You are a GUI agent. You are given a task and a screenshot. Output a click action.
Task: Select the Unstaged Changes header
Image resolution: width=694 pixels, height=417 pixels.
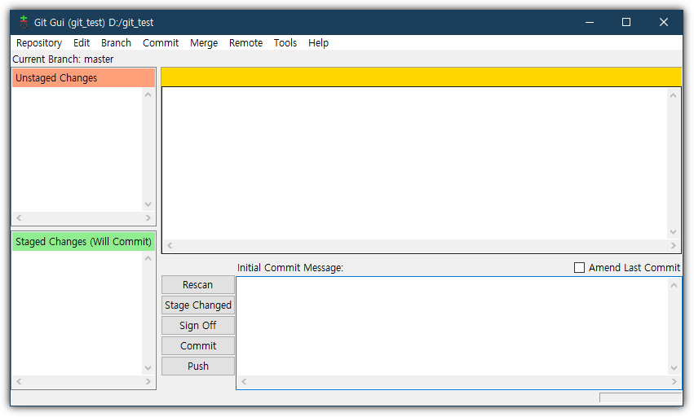point(84,78)
